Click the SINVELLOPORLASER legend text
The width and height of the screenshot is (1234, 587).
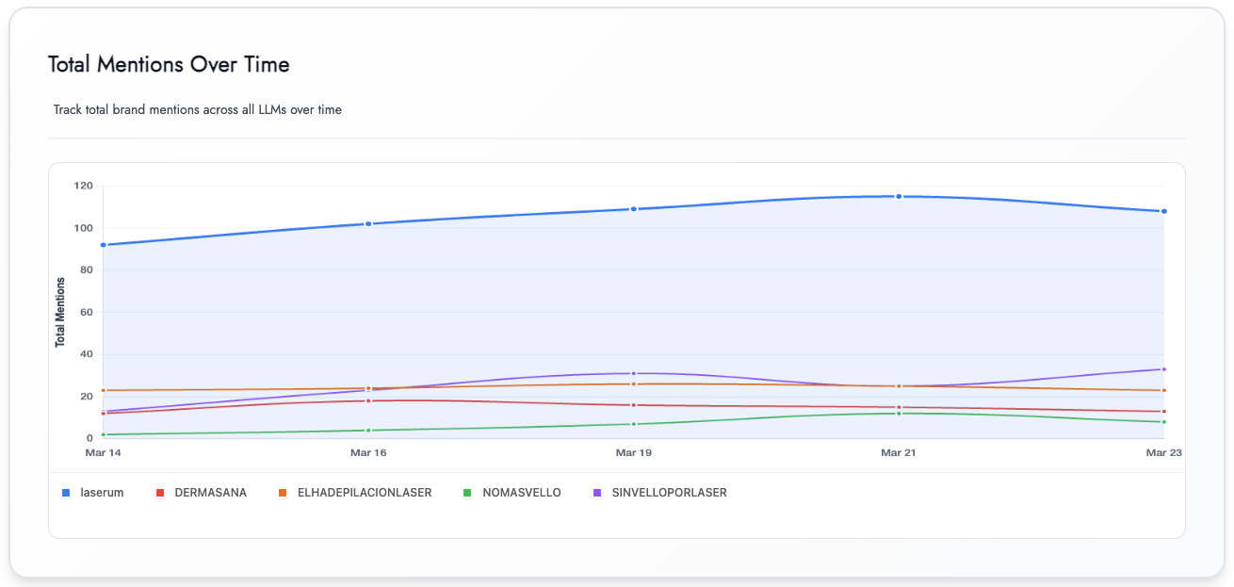point(670,492)
